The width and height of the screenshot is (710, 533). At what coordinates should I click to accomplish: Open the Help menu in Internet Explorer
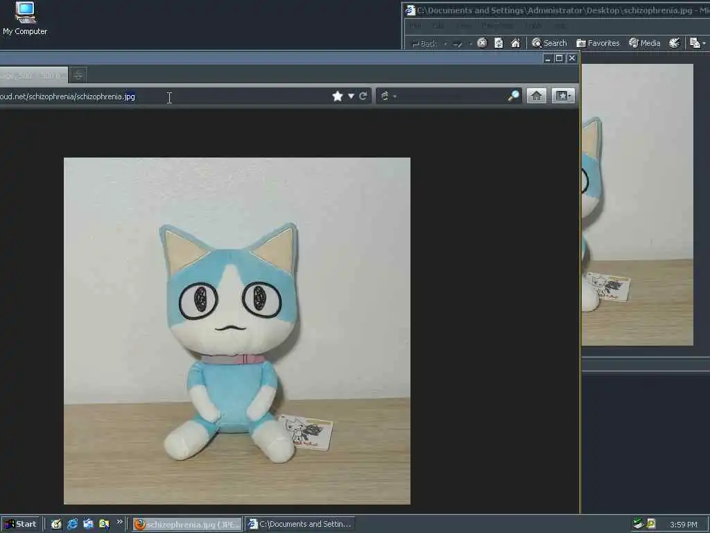point(560,26)
